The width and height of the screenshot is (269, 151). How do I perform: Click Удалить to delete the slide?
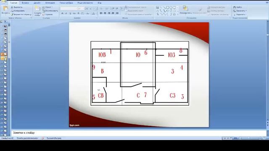[x=47, y=15]
